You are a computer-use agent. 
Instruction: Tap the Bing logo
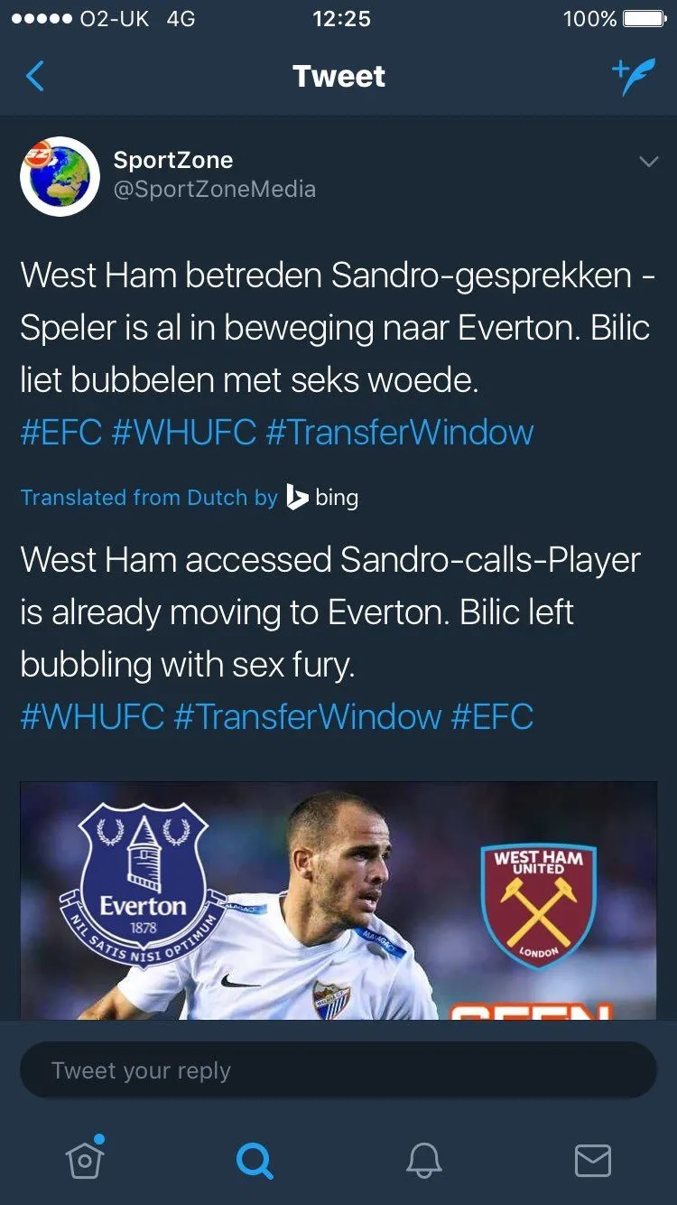pos(322,497)
